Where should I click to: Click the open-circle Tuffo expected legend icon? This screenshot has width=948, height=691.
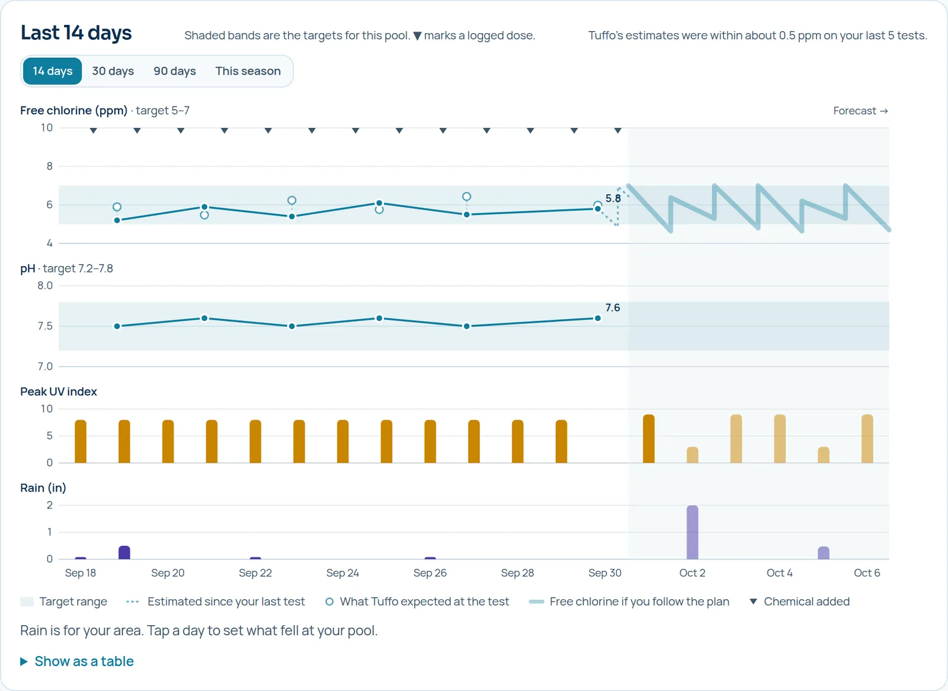click(x=329, y=602)
